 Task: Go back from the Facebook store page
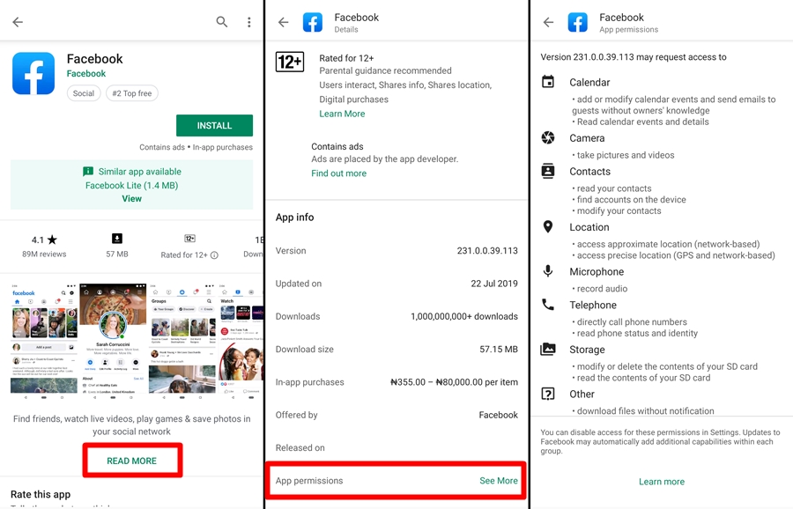point(18,22)
